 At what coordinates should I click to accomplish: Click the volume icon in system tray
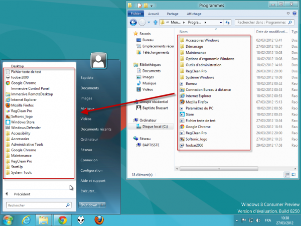pos(258,220)
